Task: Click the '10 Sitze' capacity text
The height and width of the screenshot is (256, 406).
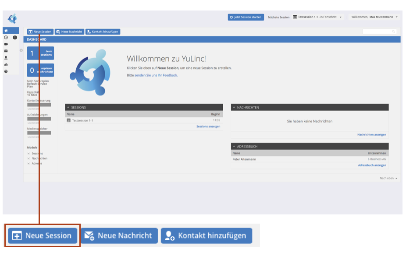Action: [32, 95]
